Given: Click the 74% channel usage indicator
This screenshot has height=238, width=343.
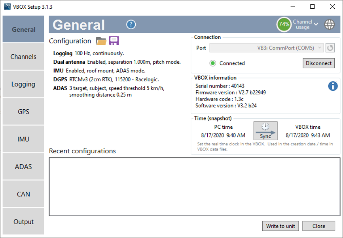Looking at the screenshot, I should 284,24.
